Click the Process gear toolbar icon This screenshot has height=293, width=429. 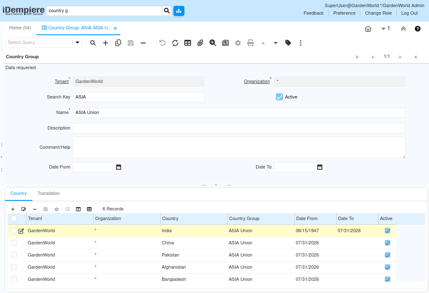tap(238, 43)
